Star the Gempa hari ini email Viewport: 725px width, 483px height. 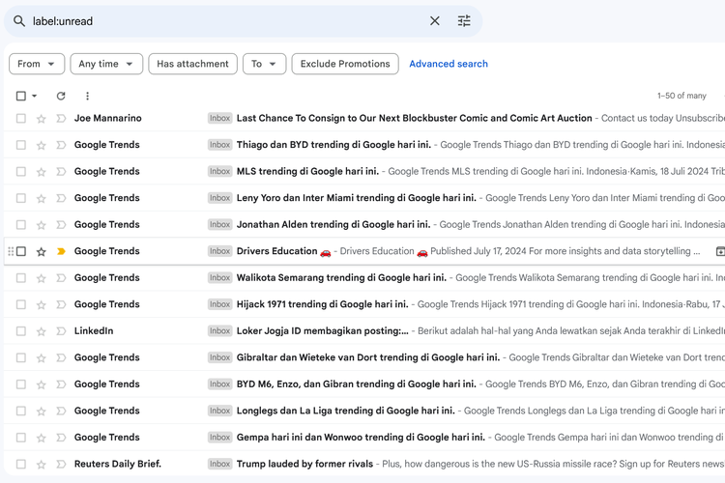click(42, 438)
